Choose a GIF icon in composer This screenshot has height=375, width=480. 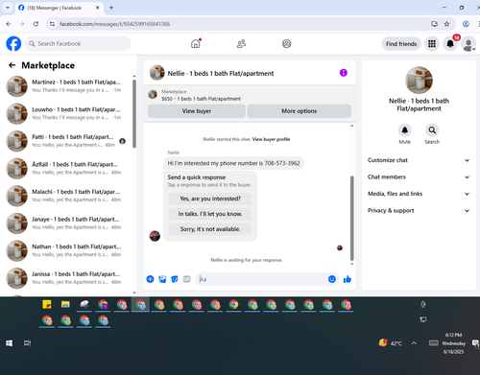click(186, 279)
